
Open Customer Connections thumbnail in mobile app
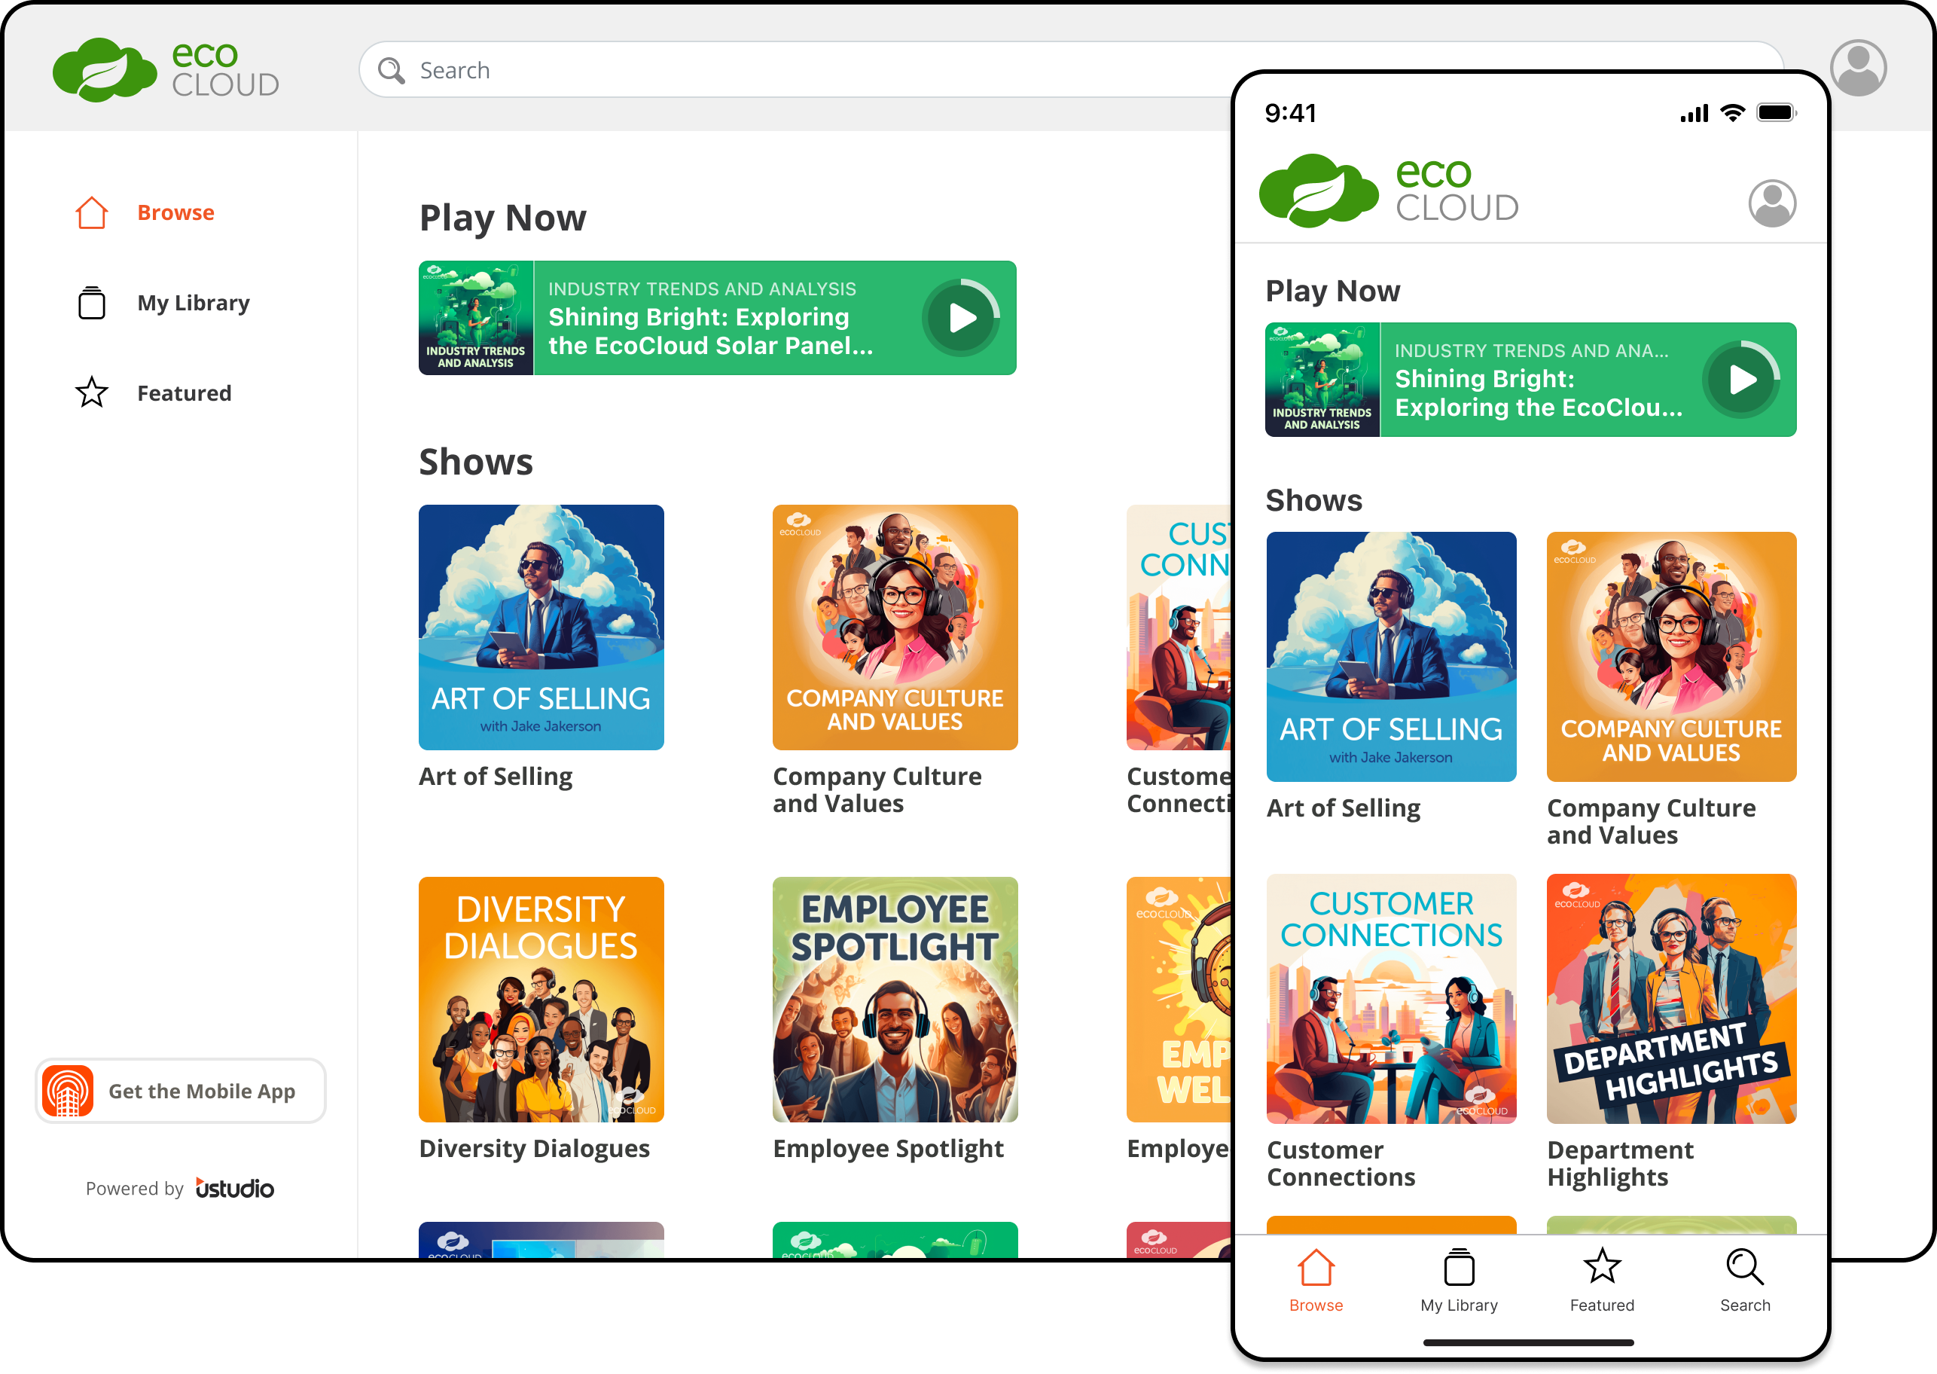pyautogui.click(x=1392, y=998)
